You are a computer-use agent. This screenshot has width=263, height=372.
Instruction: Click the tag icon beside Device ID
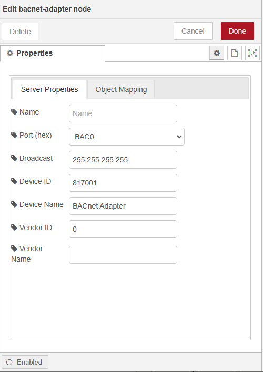pos(14,181)
